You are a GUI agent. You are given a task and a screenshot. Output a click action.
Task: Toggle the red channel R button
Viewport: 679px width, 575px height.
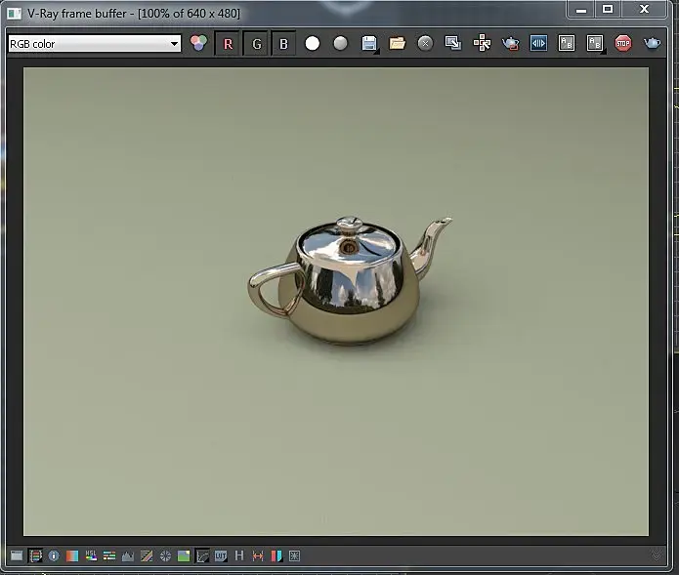point(229,44)
